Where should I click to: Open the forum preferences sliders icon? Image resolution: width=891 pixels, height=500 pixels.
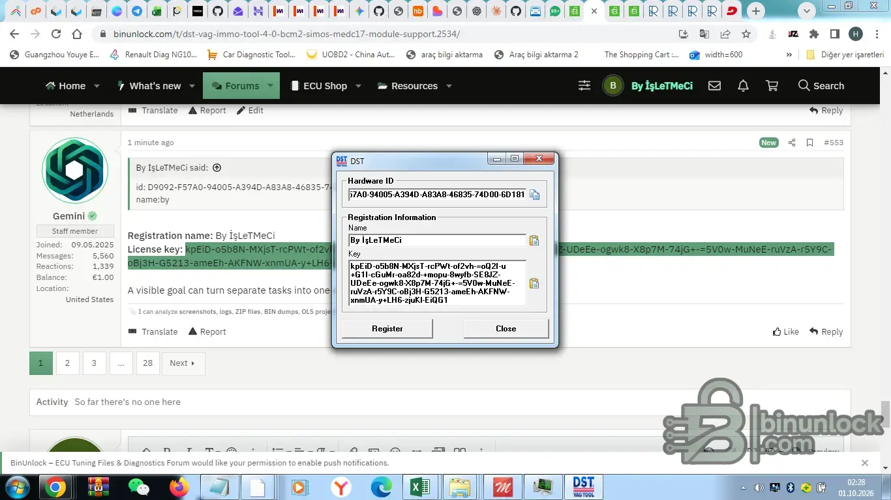(x=584, y=86)
